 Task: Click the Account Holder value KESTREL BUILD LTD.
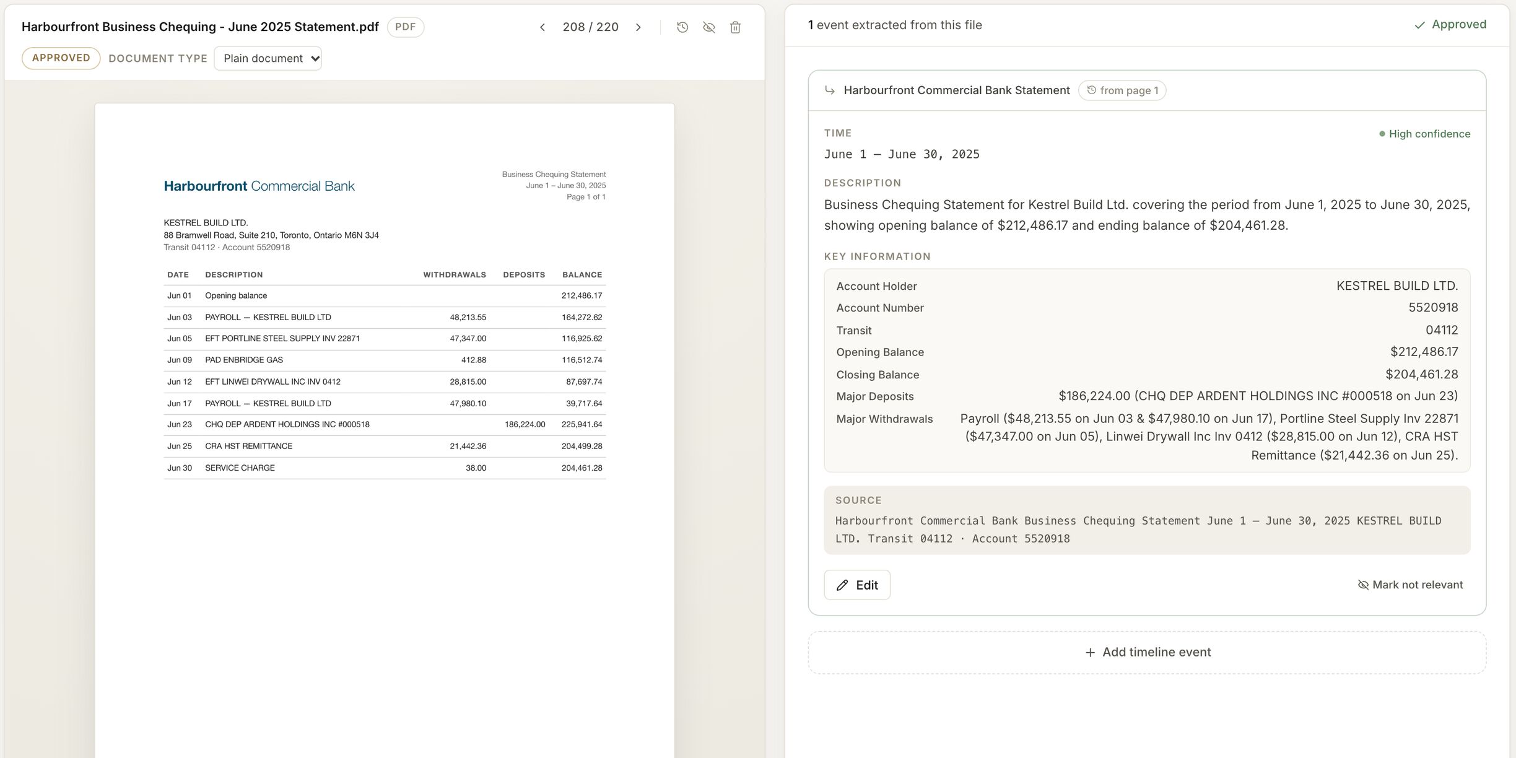pyautogui.click(x=1397, y=286)
